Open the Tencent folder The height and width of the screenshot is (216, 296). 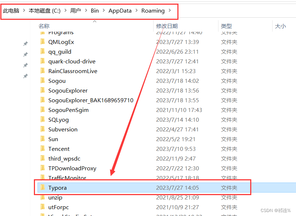(x=59, y=149)
